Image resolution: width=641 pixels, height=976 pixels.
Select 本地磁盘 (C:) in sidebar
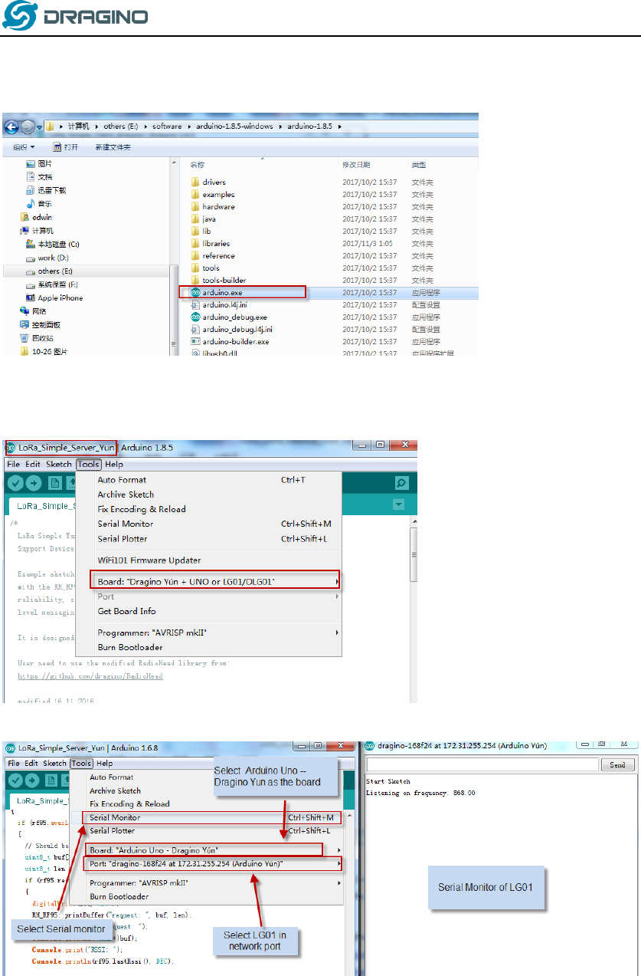tap(53, 244)
